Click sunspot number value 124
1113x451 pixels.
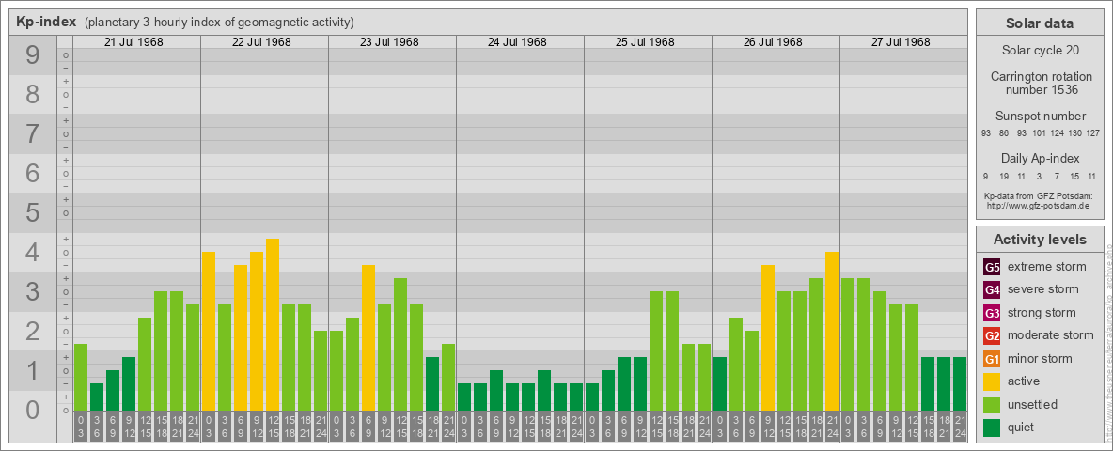pos(1057,134)
